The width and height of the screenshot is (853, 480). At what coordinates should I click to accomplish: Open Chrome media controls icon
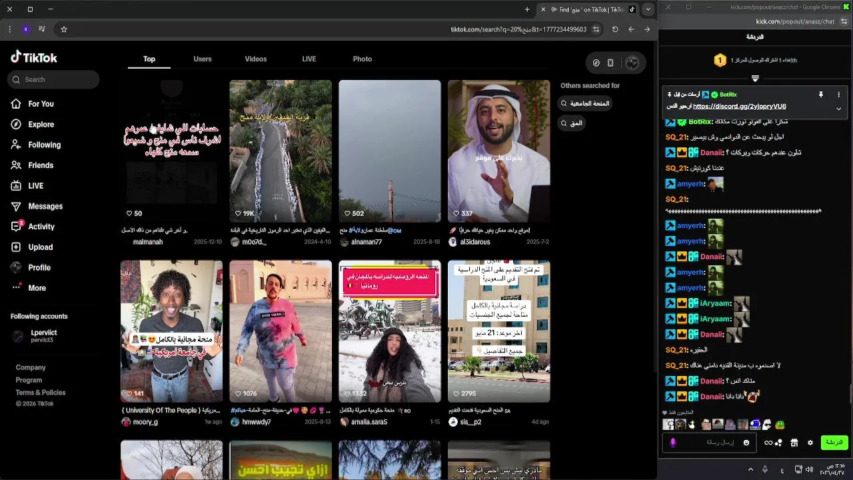tap(42, 29)
